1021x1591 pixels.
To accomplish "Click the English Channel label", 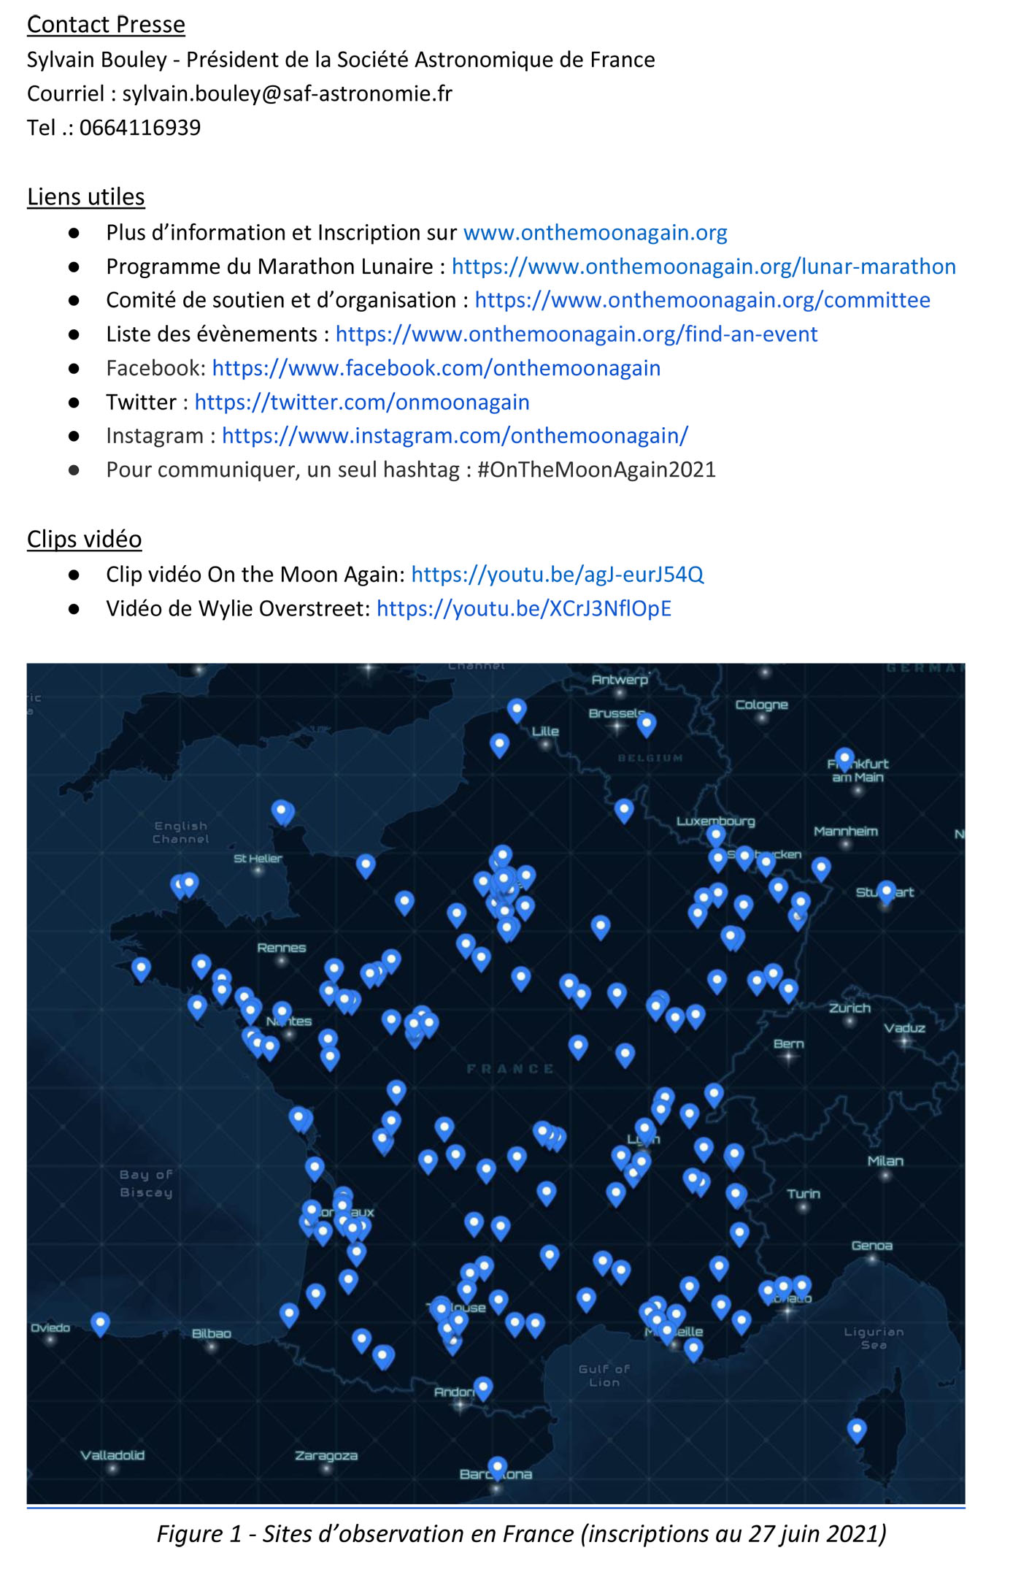I will [x=180, y=832].
